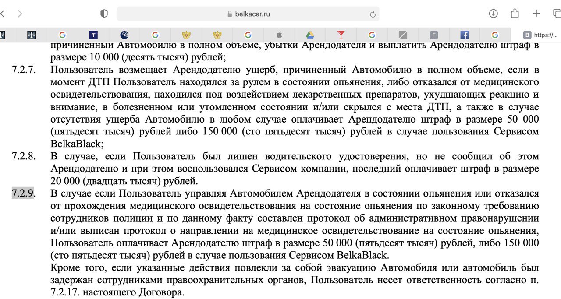This screenshot has height=299, width=561.
Task: Click the line starting Кроме того, если указанные
Action: [295, 267]
